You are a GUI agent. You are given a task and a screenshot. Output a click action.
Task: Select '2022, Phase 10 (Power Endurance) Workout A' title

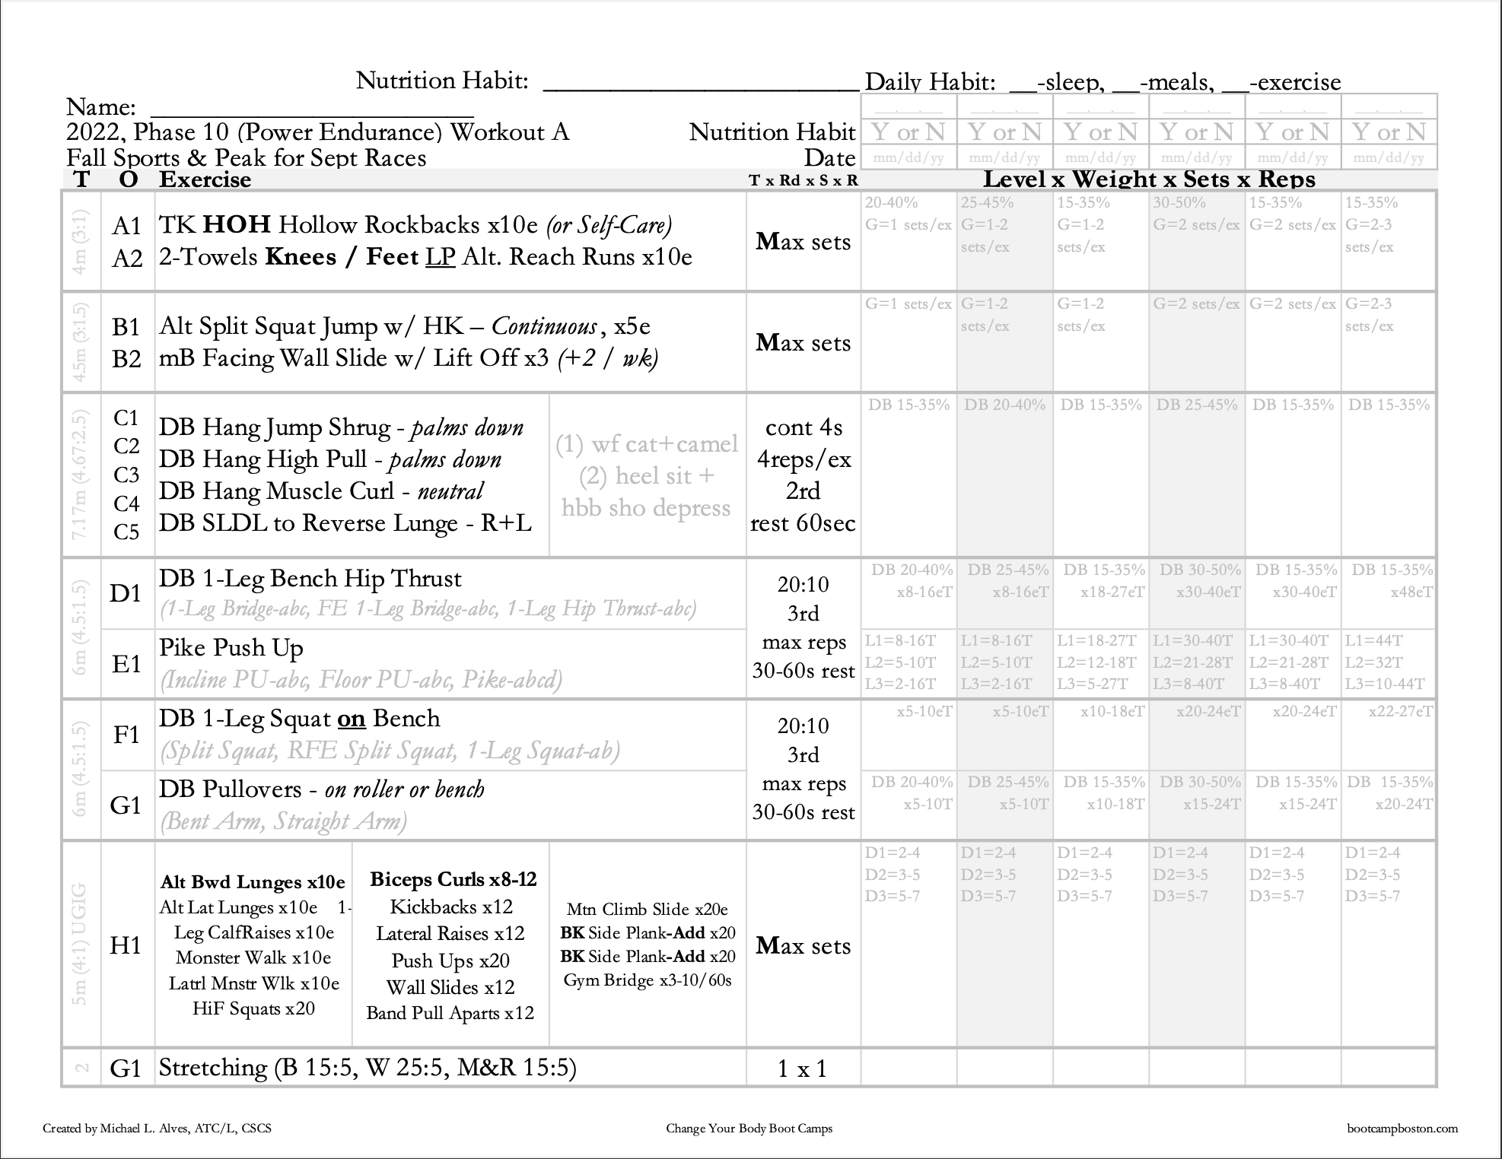[318, 132]
